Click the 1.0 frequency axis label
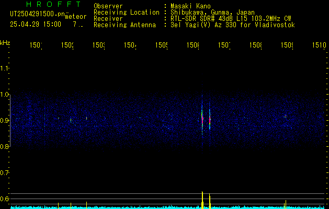 coord(4,95)
